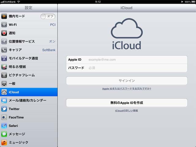
Task: Open the Wi-Fi row labeled PCI
Action: coord(28,25)
